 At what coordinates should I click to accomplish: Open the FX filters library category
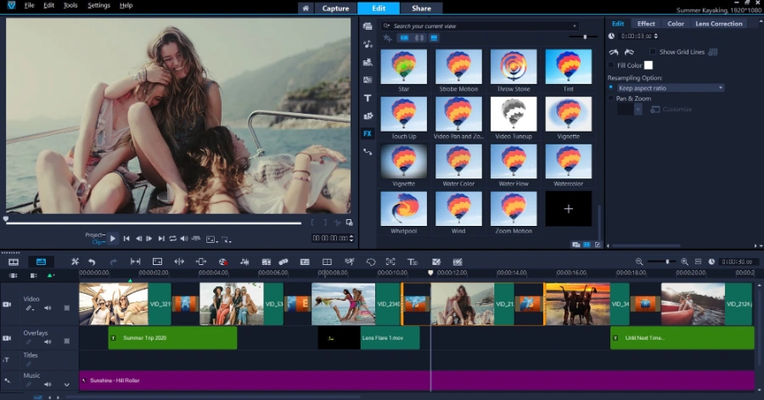368,133
